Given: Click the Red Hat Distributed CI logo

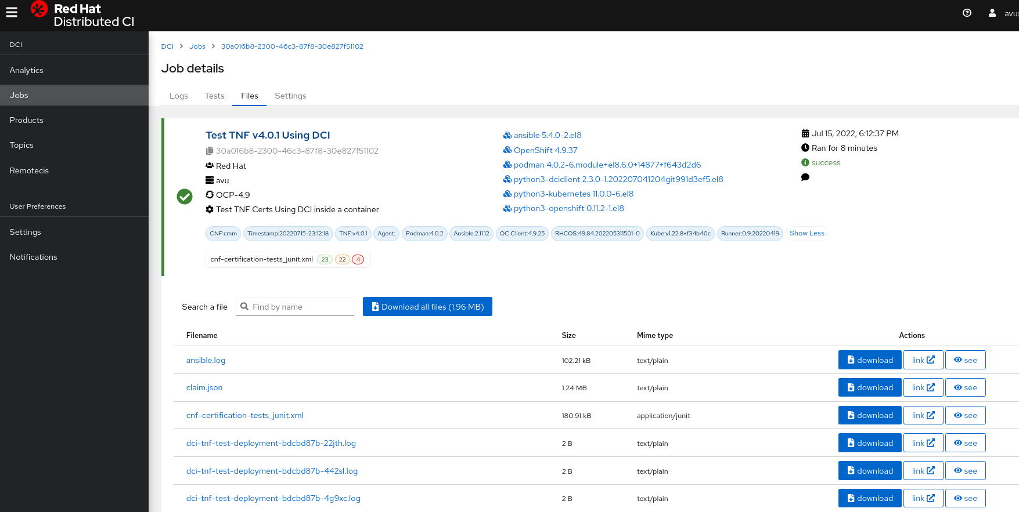Looking at the screenshot, I should [x=82, y=15].
